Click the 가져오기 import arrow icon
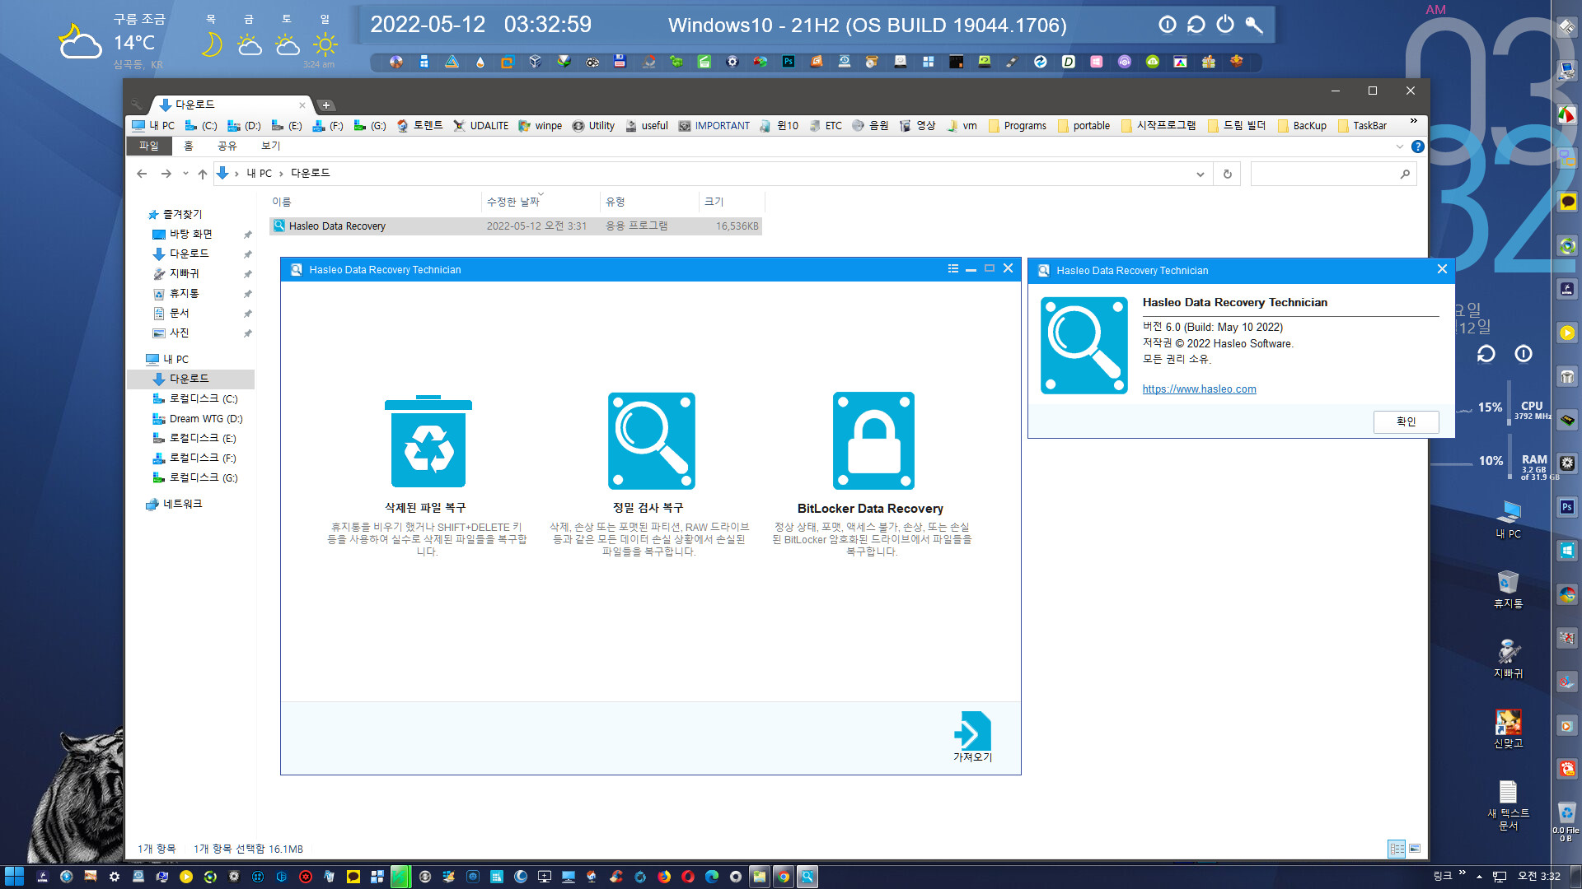This screenshot has height=889, width=1582. pyautogui.click(x=972, y=732)
